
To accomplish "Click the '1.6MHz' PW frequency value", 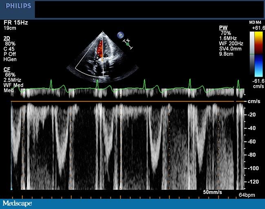I will point(228,38).
